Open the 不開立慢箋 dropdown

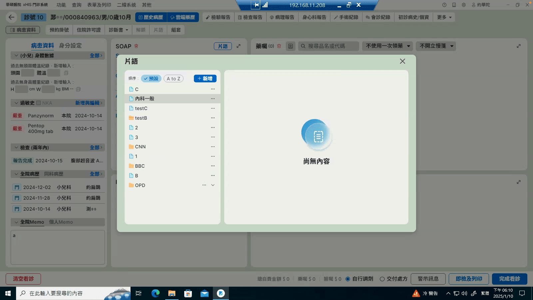[436, 46]
